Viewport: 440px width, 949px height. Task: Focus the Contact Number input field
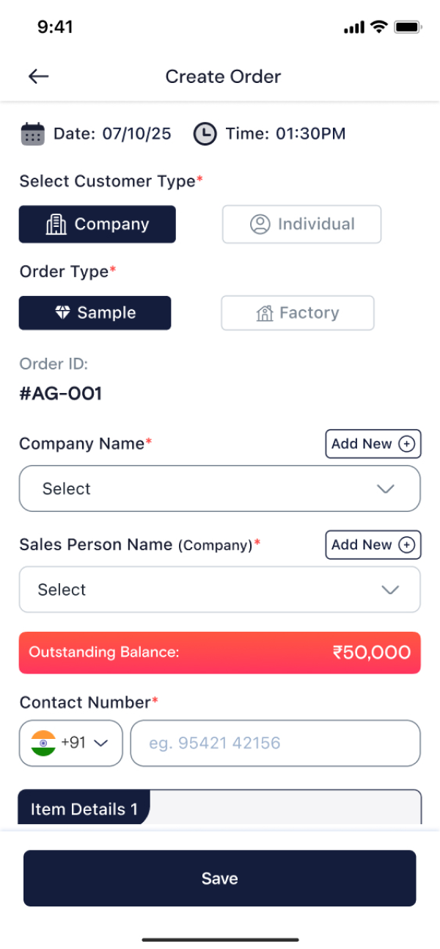[275, 743]
